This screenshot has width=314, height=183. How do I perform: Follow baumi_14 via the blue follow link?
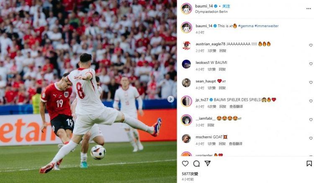coord(226,6)
